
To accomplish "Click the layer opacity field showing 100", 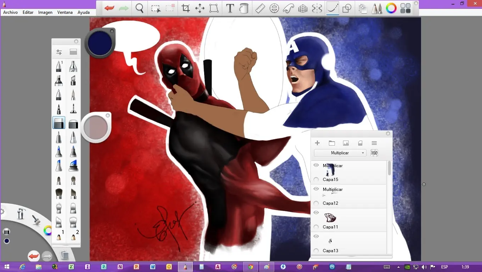I will (374, 153).
